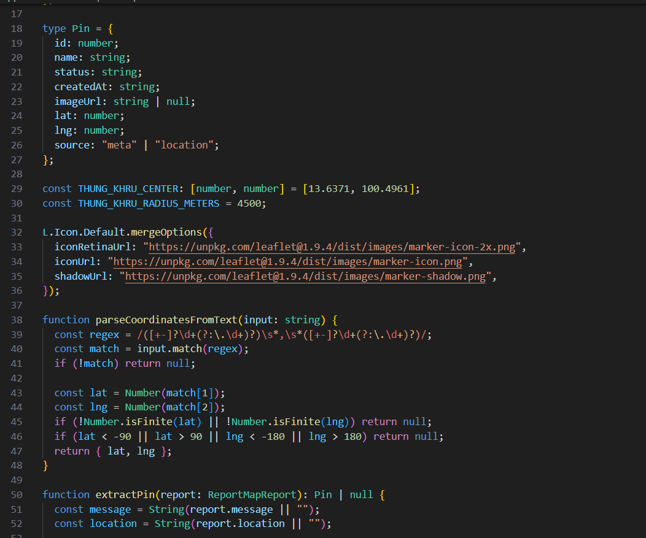Click 'report.location' on line 52

[240, 524]
